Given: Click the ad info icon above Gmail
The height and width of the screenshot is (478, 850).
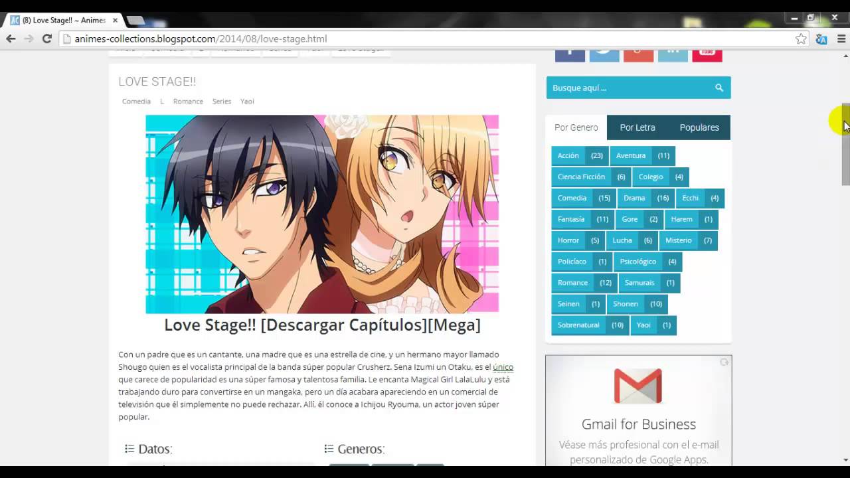Looking at the screenshot, I should pos(724,362).
